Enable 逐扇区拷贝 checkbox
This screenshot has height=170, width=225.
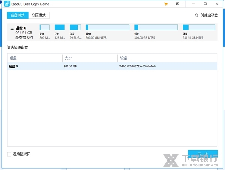tap(9, 154)
